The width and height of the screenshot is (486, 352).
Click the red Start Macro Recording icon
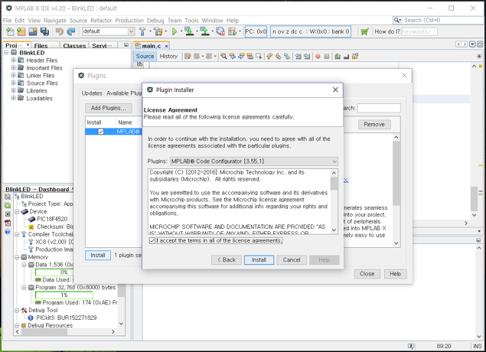click(318, 57)
